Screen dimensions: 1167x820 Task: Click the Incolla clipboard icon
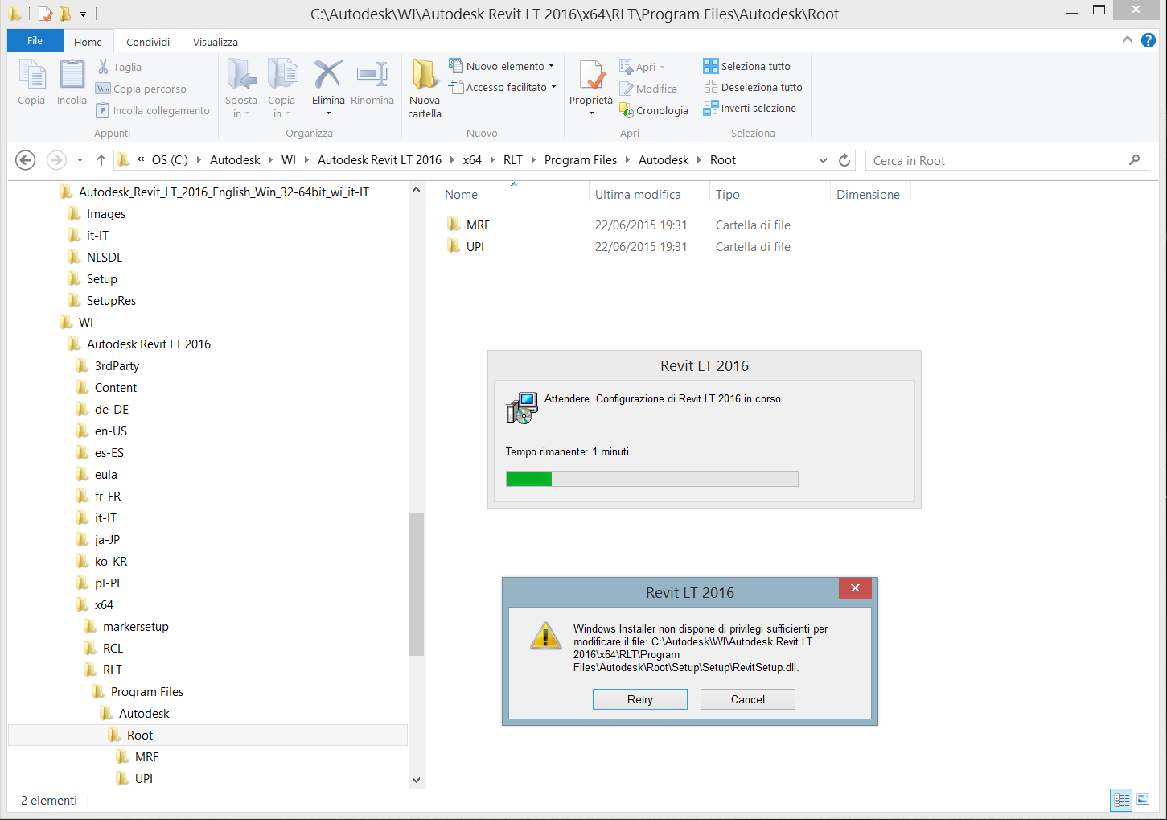[72, 75]
